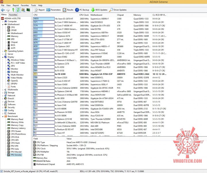Click the Forward arrow toolbar icon
Image resolution: width=207 pixels, height=173 pixels.
click(8, 10)
